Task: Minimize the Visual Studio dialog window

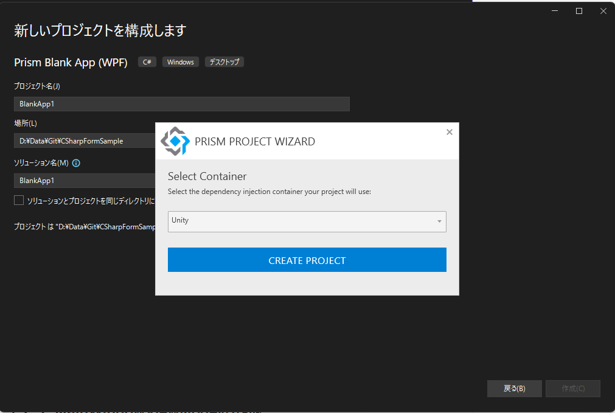Action: coord(555,11)
